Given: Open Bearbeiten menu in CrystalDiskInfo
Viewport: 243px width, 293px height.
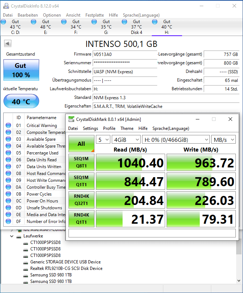Looking at the screenshot, I should [x=28, y=15].
